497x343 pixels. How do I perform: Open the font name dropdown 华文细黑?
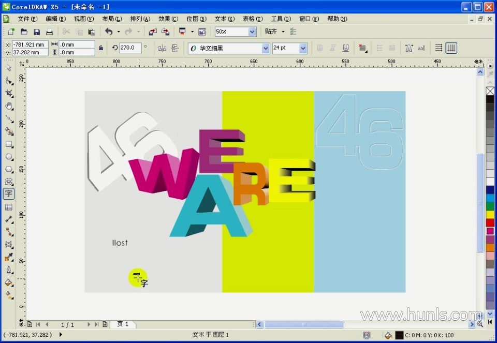click(x=266, y=48)
